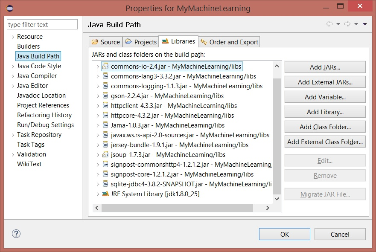Screen dimensions: 376x252
Task: Click the jar icon beside sqlite-jdbc4-3.8.2-SNAPSHOT.jar
Action: (105, 184)
